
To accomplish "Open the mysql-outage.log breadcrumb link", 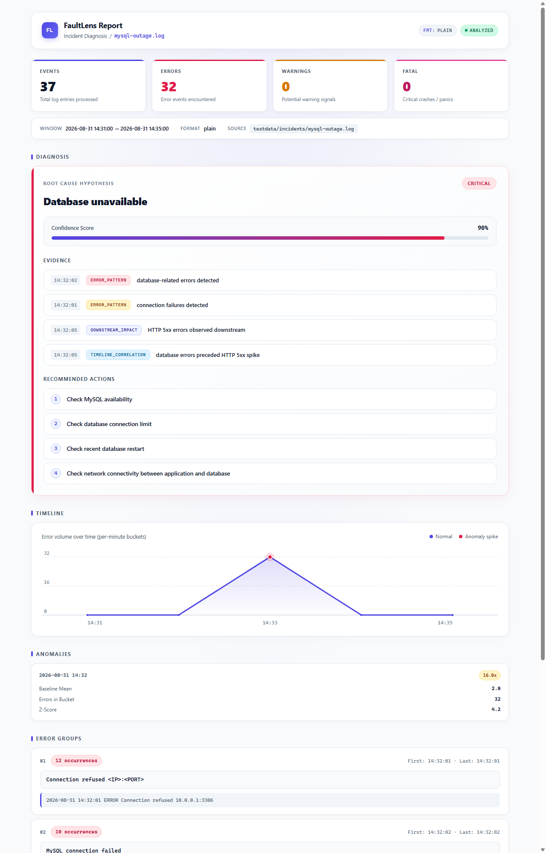I will pos(139,36).
